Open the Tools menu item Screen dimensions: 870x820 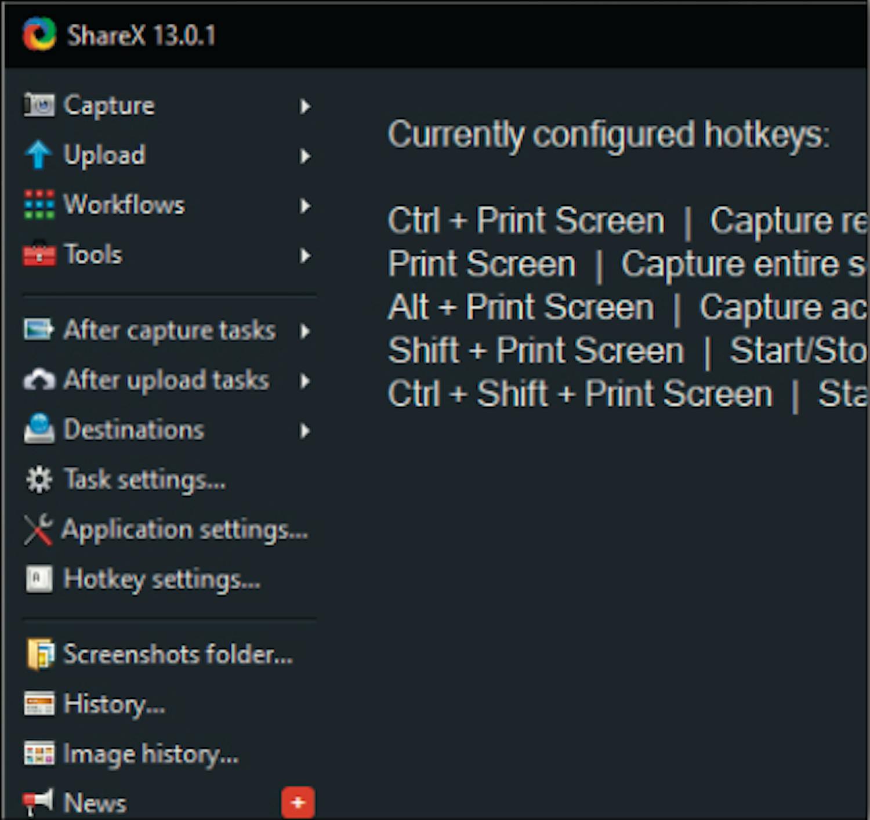tap(93, 255)
